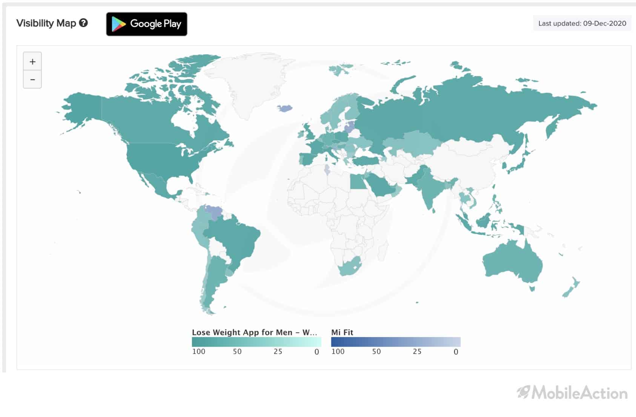Open Visibility Map help question mark icon
636x417 pixels.
83,23
